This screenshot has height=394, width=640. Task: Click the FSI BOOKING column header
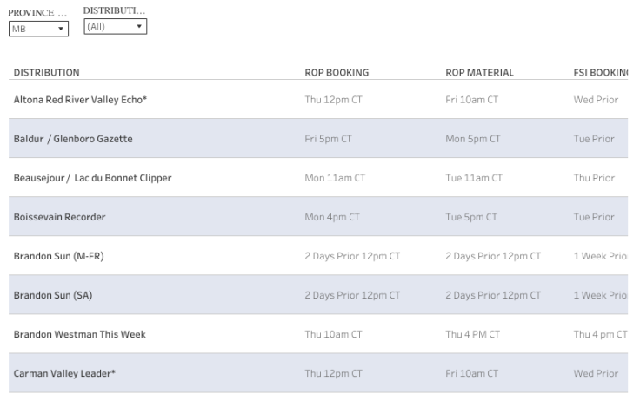coord(600,72)
